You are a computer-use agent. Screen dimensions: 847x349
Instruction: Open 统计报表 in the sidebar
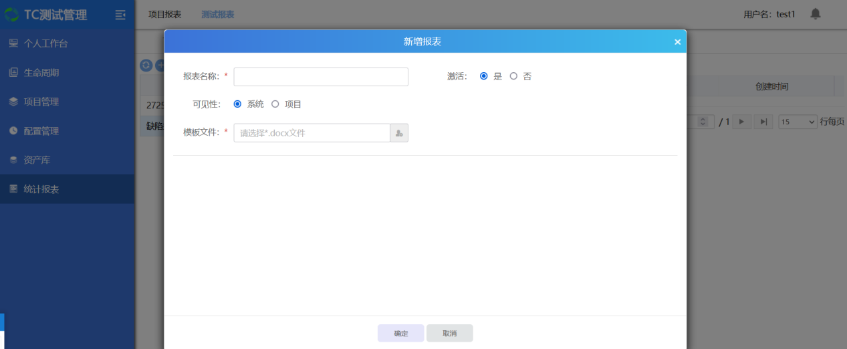click(41, 189)
